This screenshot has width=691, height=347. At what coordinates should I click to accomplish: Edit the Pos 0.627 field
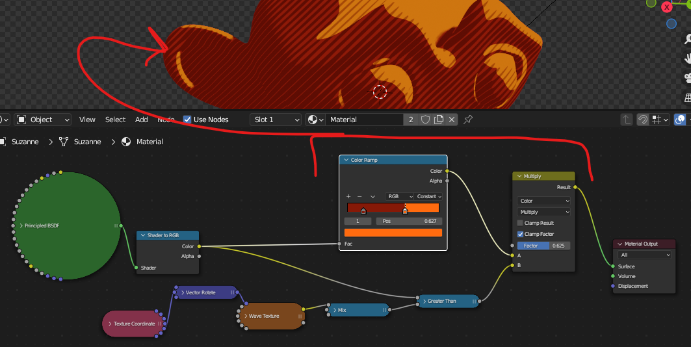pyautogui.click(x=408, y=221)
